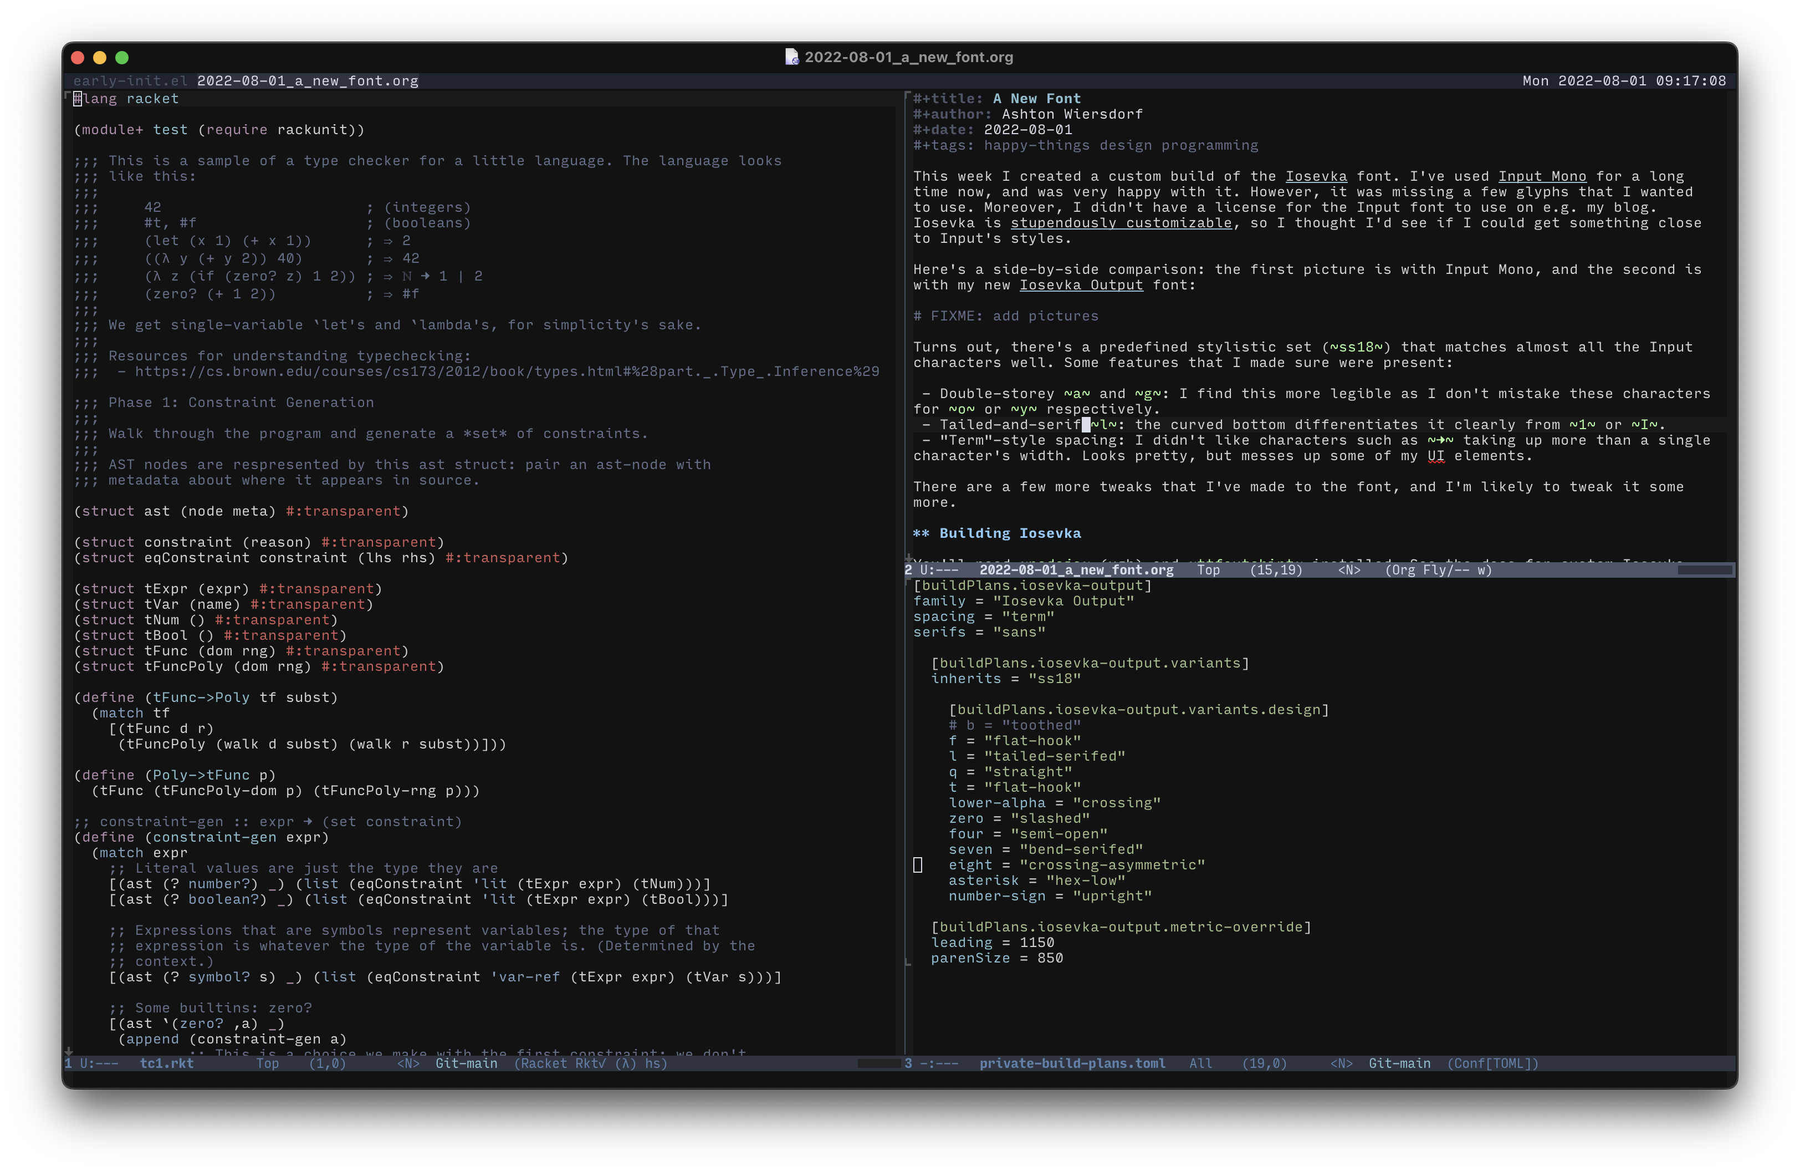The width and height of the screenshot is (1800, 1171).
Task: Click the <N> state indicator for tc1.rkt
Action: tap(408, 1063)
